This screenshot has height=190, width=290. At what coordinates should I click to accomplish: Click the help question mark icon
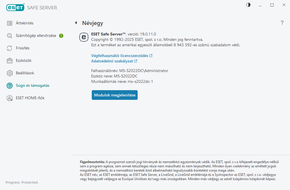282,23
